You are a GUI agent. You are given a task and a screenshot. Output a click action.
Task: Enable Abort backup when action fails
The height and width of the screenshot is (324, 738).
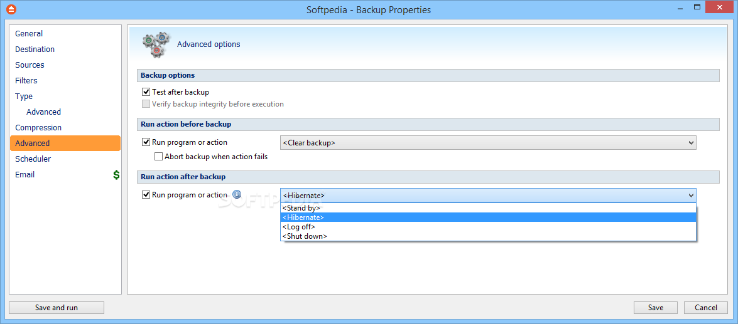point(158,157)
